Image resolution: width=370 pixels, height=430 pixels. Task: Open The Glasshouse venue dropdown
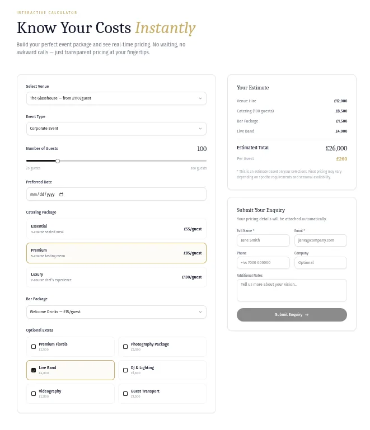(x=112, y=98)
